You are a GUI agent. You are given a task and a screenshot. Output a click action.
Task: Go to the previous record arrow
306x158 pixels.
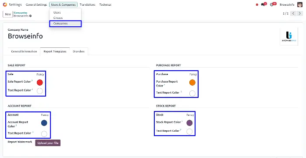pyautogui.click(x=294, y=14)
